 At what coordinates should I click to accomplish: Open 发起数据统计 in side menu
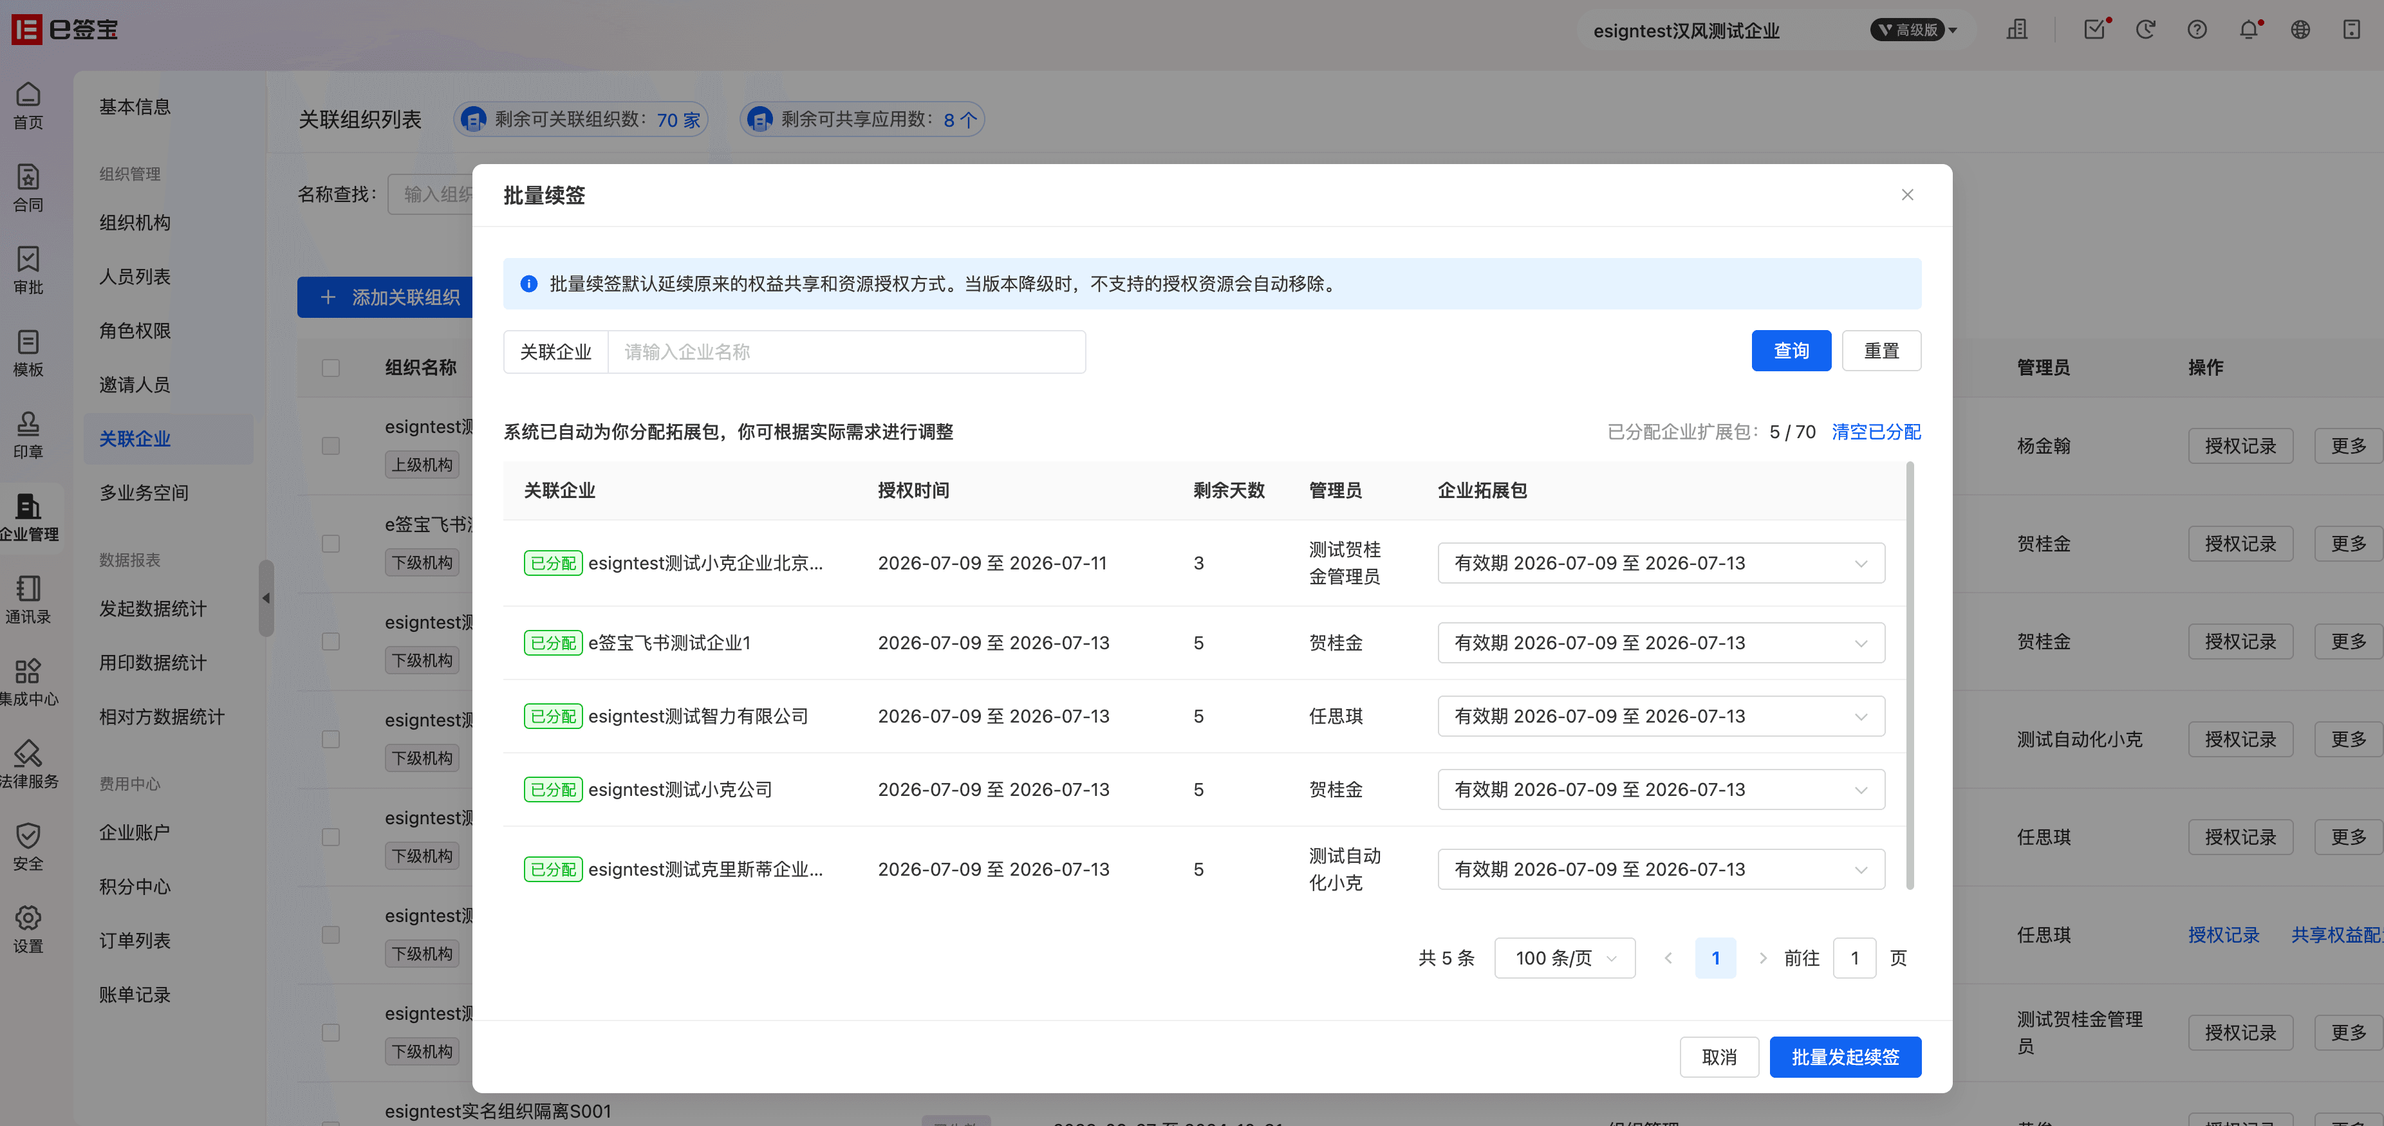[x=153, y=608]
